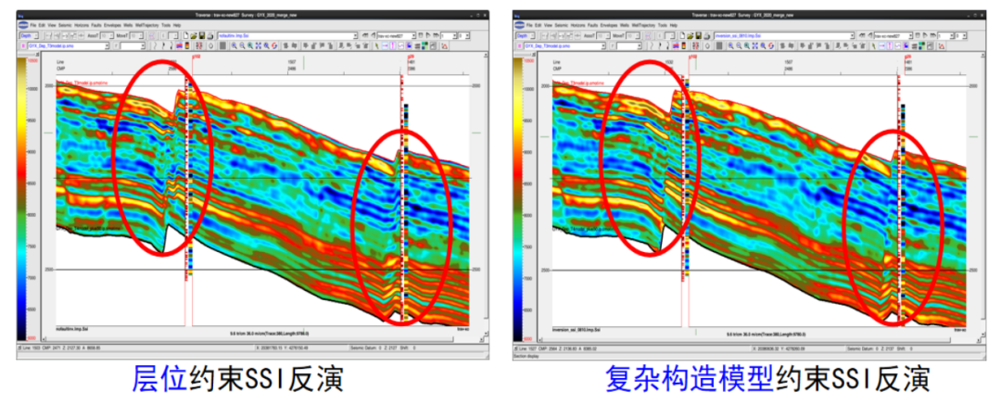
Task: Click Save disk icon in right window
Action: [699, 36]
